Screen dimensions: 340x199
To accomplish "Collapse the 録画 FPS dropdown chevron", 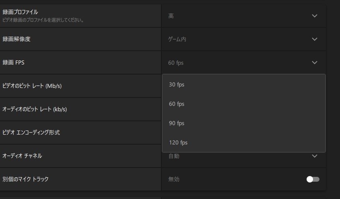I will pyautogui.click(x=315, y=62).
